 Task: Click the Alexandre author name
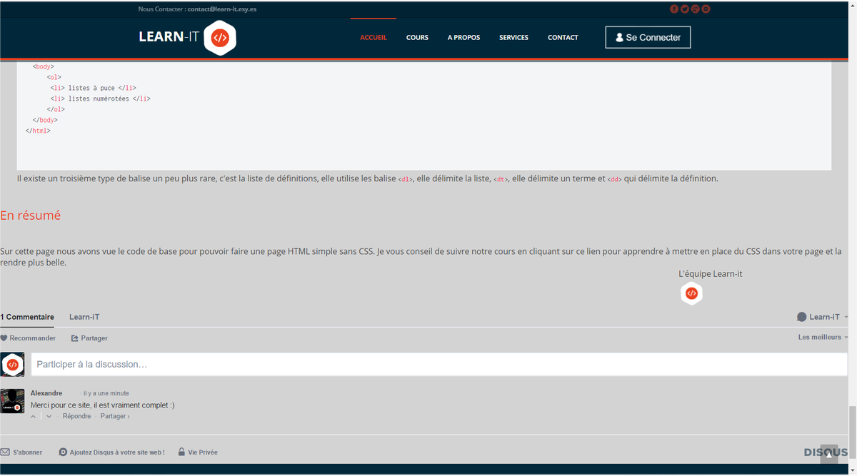46,393
